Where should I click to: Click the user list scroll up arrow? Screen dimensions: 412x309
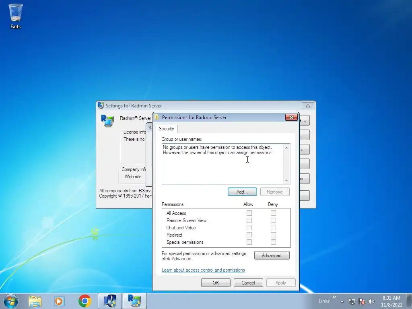click(x=286, y=148)
